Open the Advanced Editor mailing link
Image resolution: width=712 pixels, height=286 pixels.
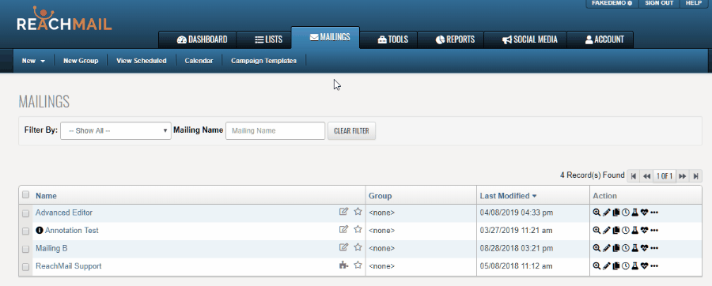[x=64, y=212]
